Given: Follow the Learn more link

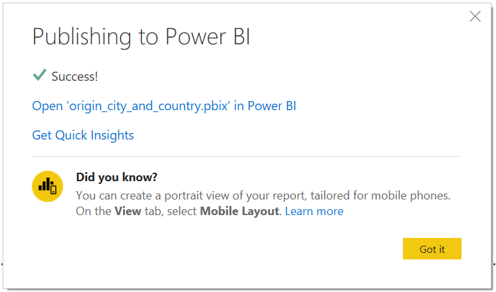Looking at the screenshot, I should pos(314,211).
